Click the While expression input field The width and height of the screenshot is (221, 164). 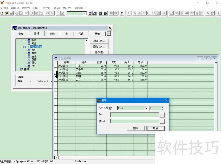coord(135,121)
